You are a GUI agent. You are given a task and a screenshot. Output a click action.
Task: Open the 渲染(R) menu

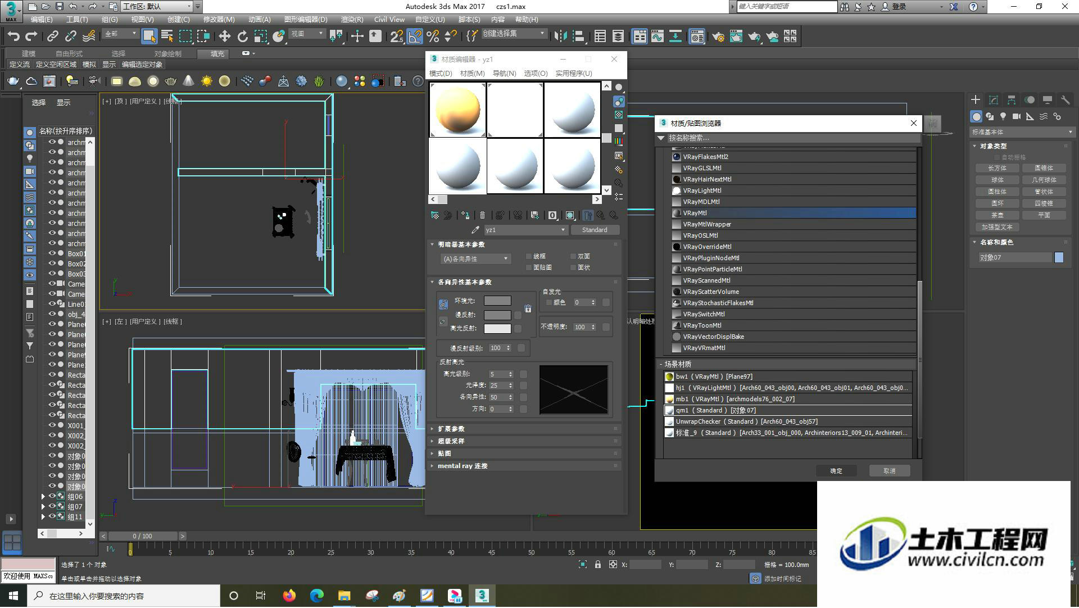point(352,19)
